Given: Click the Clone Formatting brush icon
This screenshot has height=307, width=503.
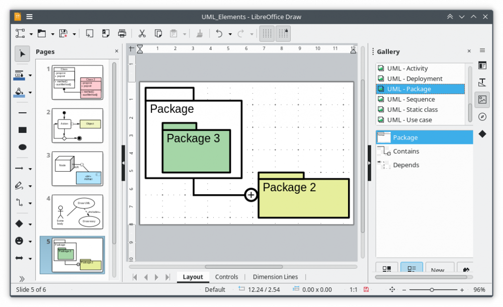Looking at the screenshot, I should point(200,33).
